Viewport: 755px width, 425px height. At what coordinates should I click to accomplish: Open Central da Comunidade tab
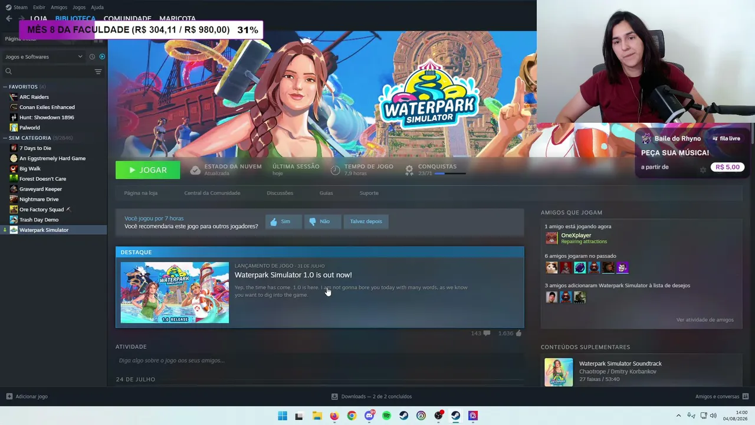(212, 193)
